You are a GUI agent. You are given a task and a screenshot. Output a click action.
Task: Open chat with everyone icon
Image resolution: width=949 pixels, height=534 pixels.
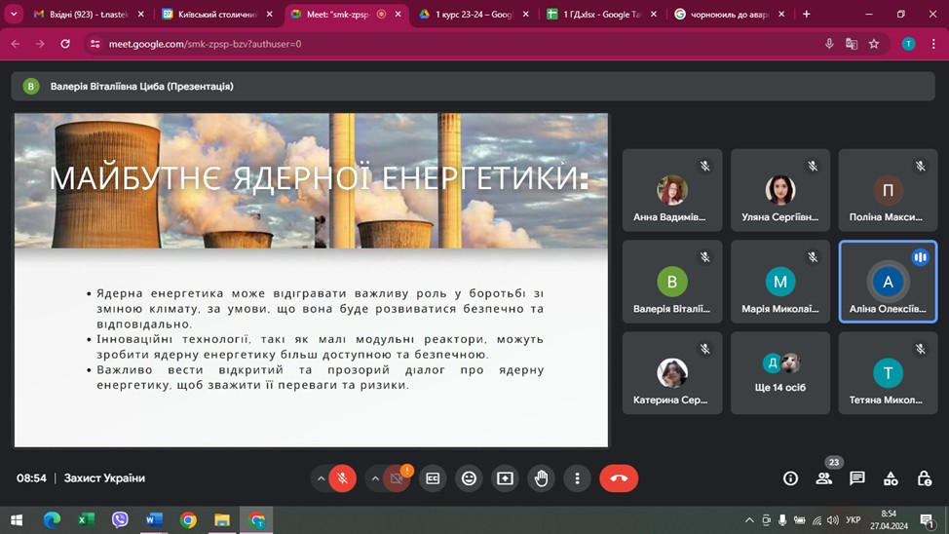[857, 478]
